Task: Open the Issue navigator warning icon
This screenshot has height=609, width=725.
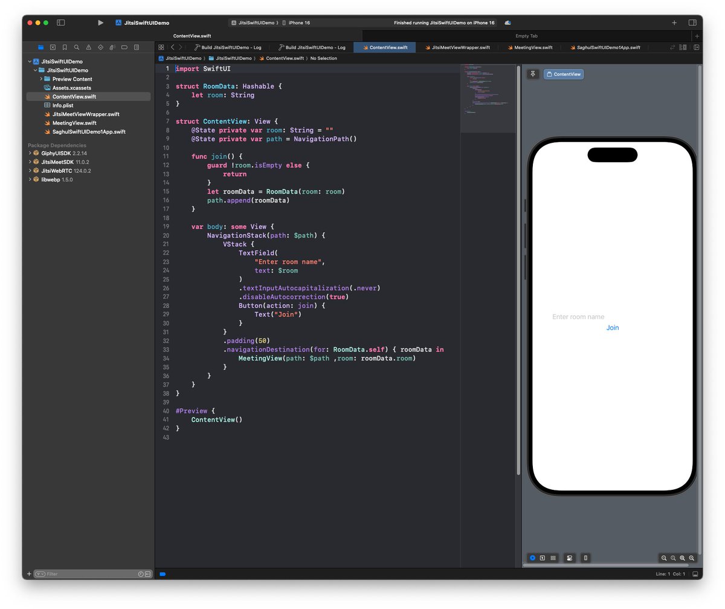Action: 89,47
